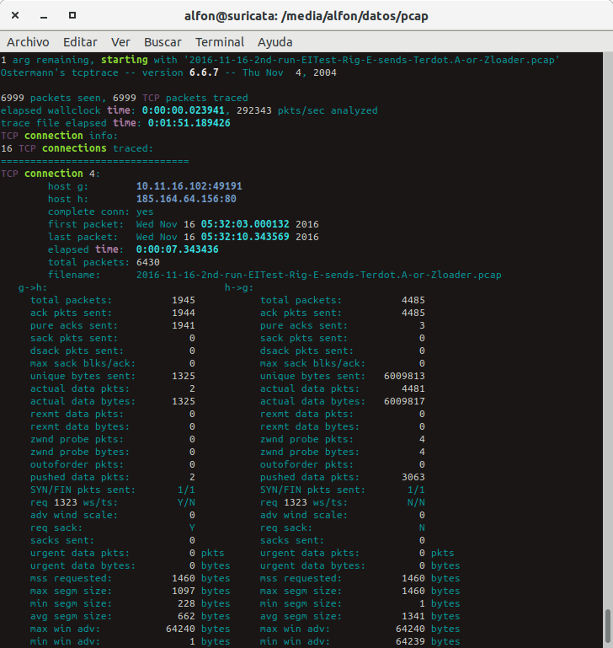613x648 pixels.
Task: Click h->g avg segm size 1341
Action: pyautogui.click(x=413, y=616)
